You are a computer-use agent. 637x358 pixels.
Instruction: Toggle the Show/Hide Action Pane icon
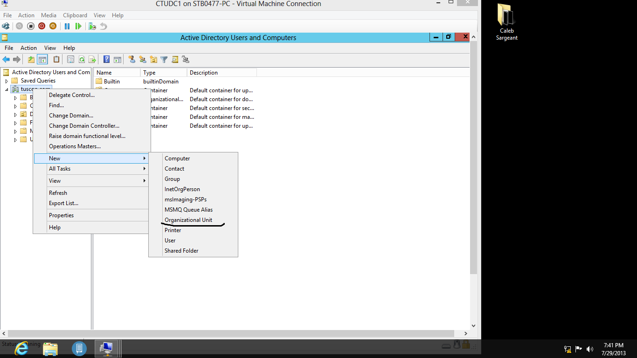point(118,59)
